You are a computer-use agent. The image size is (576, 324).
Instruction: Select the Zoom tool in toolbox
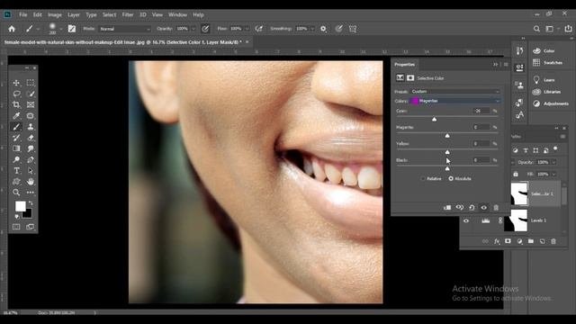tap(16, 192)
